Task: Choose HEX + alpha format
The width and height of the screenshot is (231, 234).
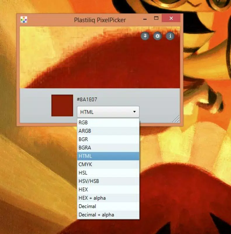Action: (x=108, y=198)
